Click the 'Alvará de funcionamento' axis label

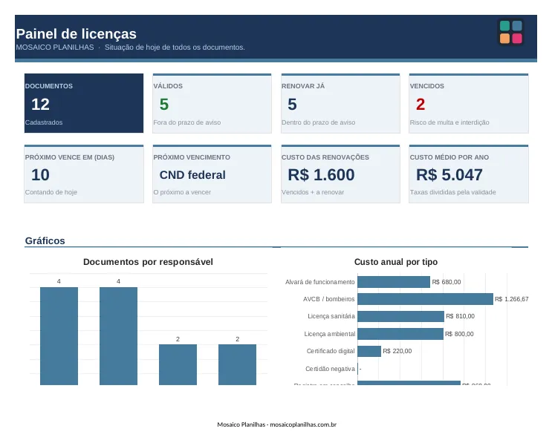pos(320,282)
